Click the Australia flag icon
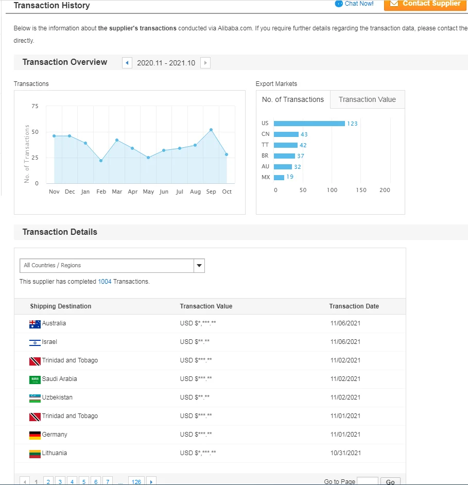 click(x=35, y=324)
